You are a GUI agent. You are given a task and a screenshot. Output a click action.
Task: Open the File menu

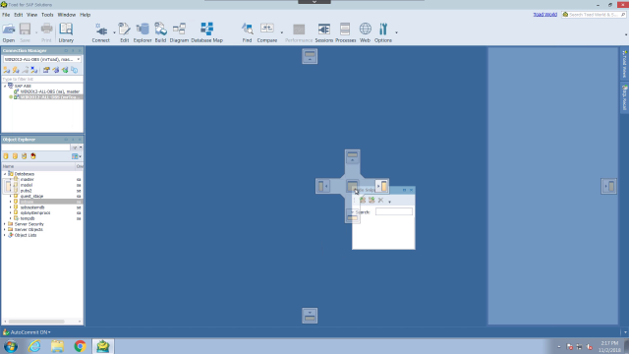pyautogui.click(x=6, y=15)
